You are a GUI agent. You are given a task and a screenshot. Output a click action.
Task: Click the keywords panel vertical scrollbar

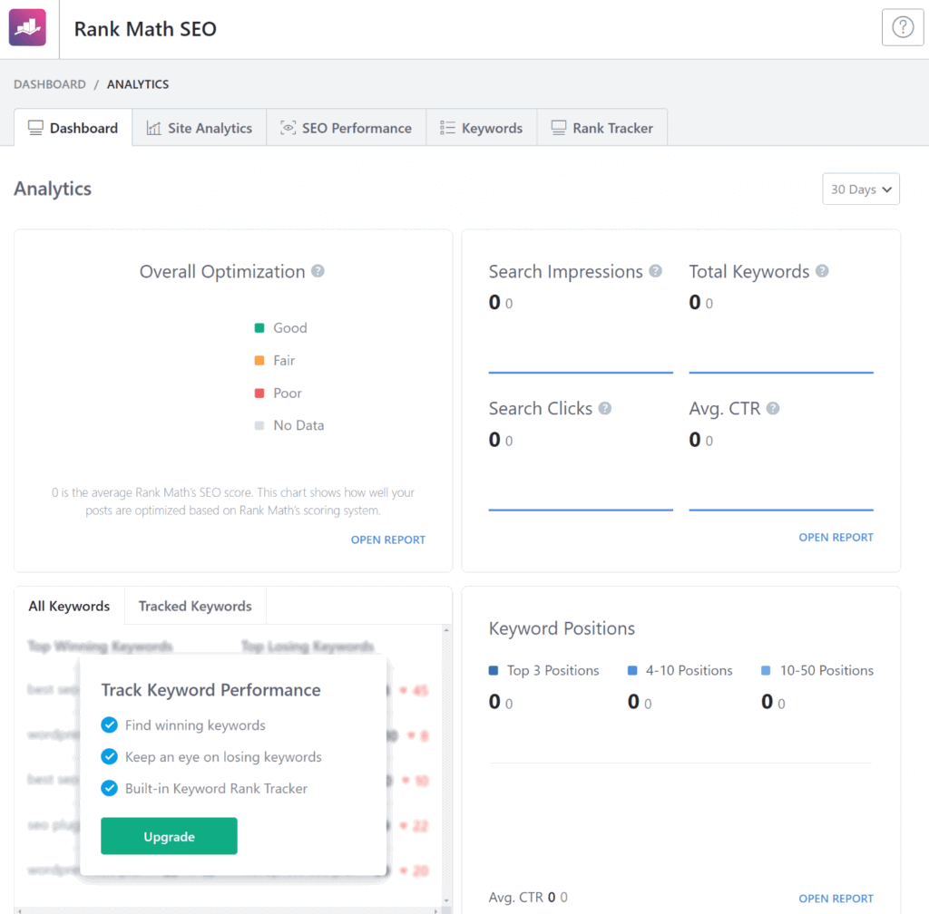[x=445, y=762]
